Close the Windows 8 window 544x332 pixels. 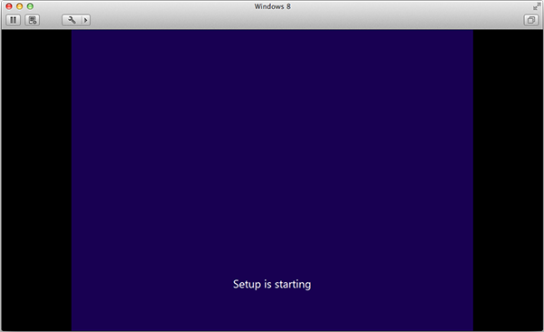9,6
